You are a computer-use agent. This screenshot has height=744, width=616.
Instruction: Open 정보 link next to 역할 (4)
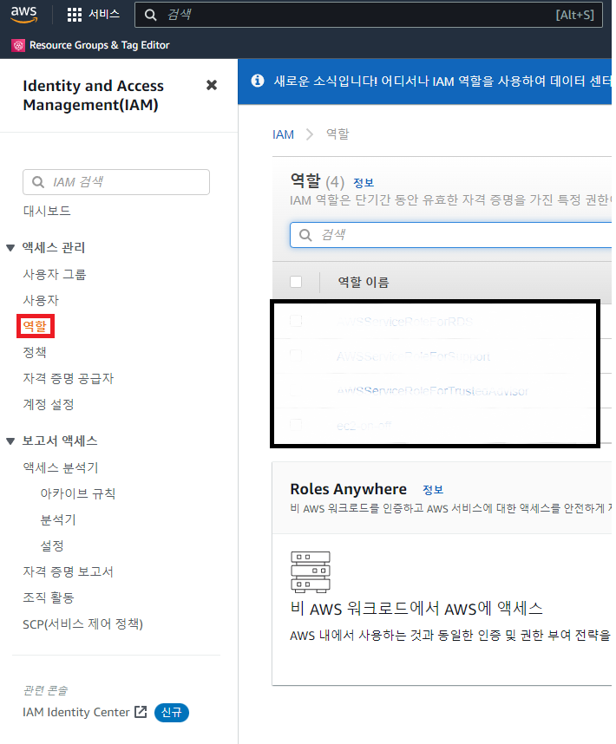coord(364,183)
